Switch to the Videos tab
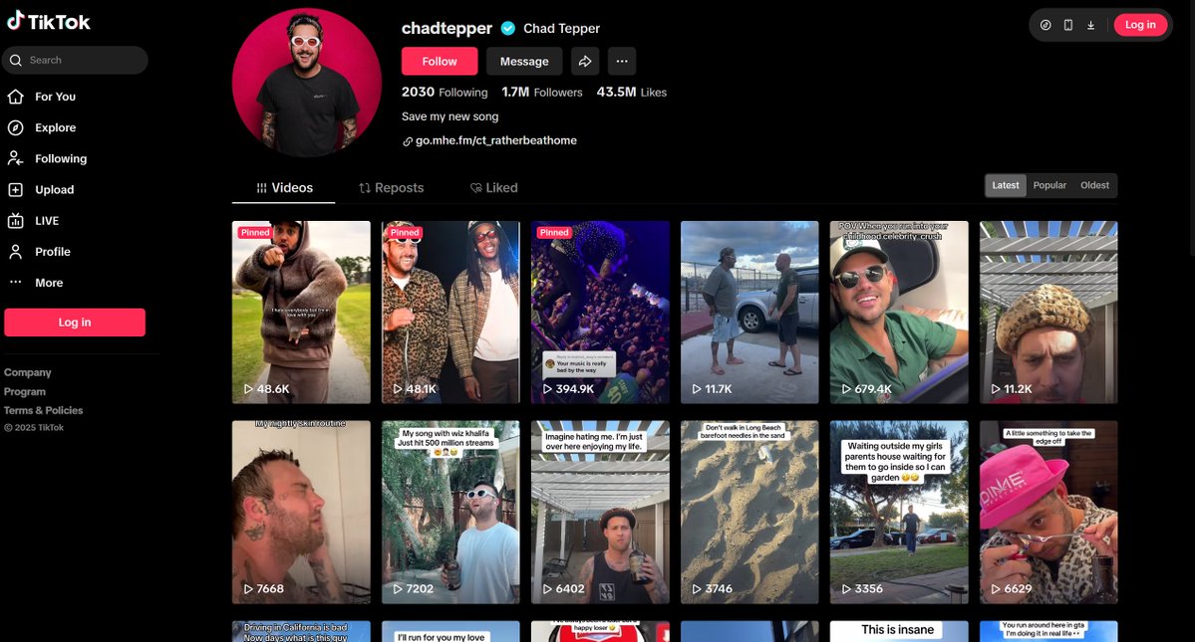 pos(283,188)
